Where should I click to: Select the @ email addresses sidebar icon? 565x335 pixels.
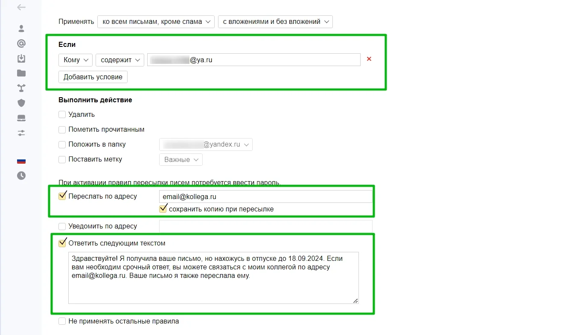point(21,43)
